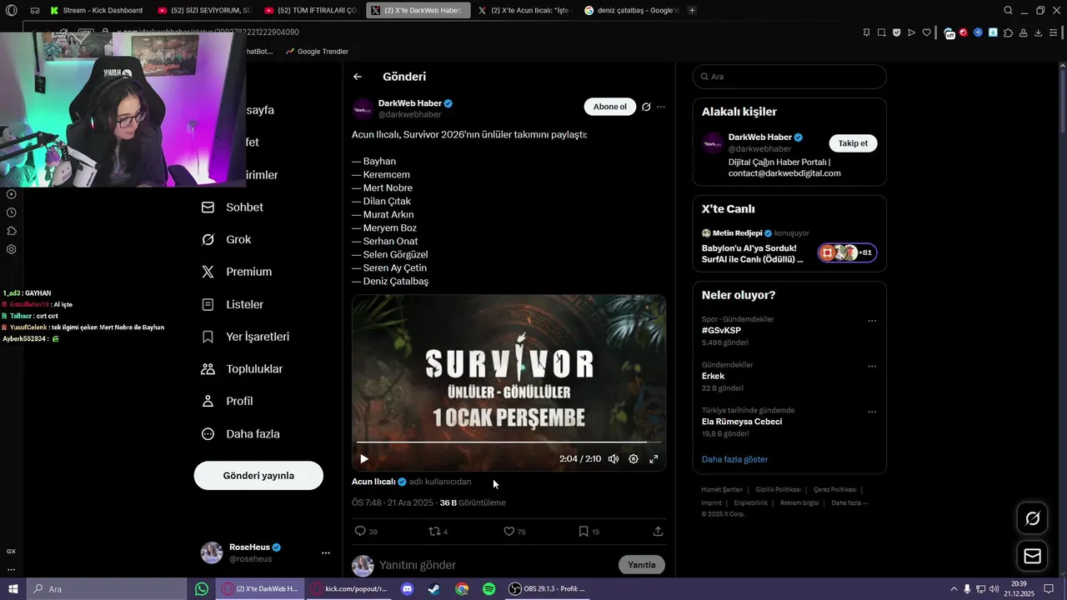Open the new tab plus button
Screen dimensions: 1067x600
[692, 10]
